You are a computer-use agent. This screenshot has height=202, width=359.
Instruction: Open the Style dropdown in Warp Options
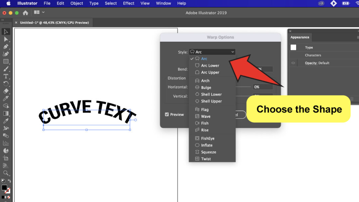pyautogui.click(x=212, y=52)
